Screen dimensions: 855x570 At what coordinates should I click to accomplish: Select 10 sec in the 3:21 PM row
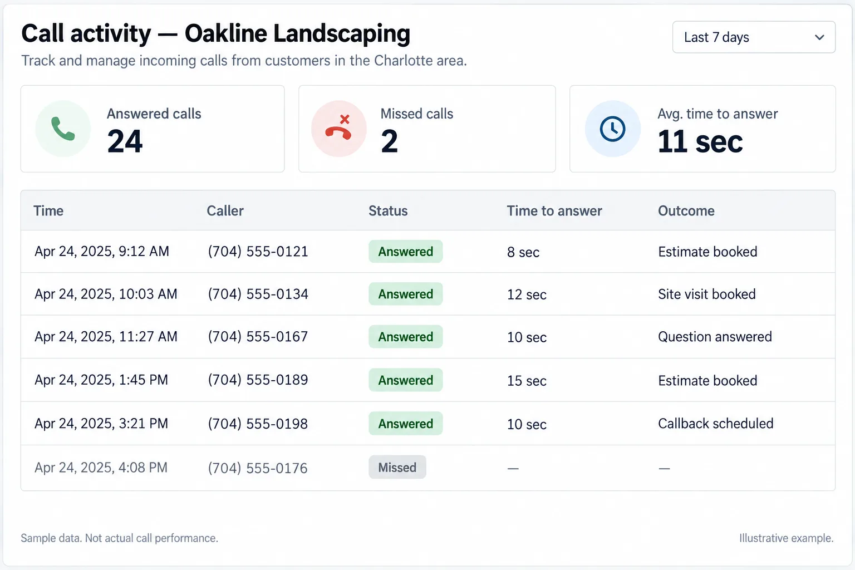click(527, 425)
